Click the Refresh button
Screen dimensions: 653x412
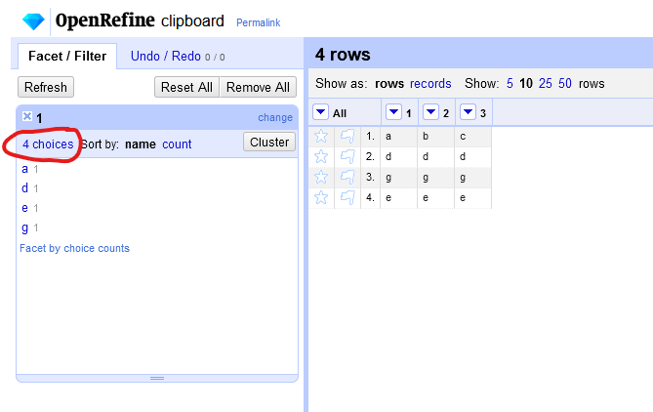pyautogui.click(x=46, y=87)
